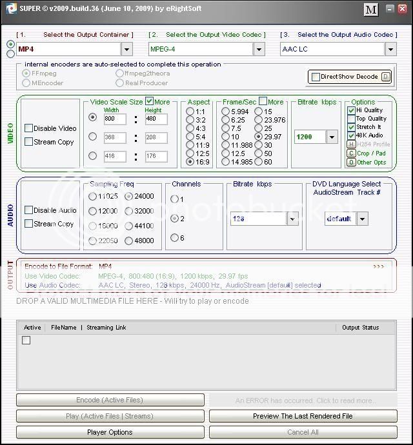This screenshot has height=445, width=413.
Task: Select ffmpeg2theora encoder radio
Action: point(119,74)
